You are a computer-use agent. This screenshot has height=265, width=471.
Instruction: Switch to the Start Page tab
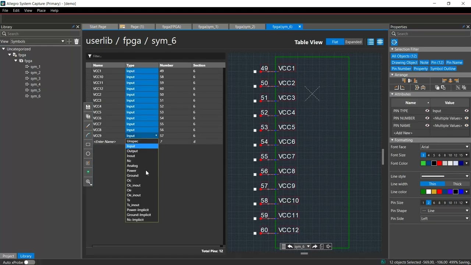pyautogui.click(x=98, y=26)
